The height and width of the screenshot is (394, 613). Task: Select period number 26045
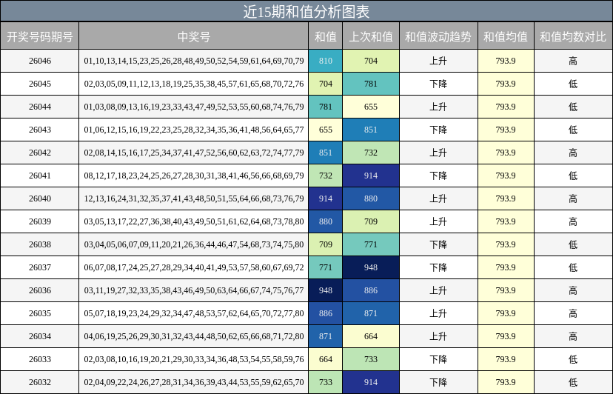40,84
